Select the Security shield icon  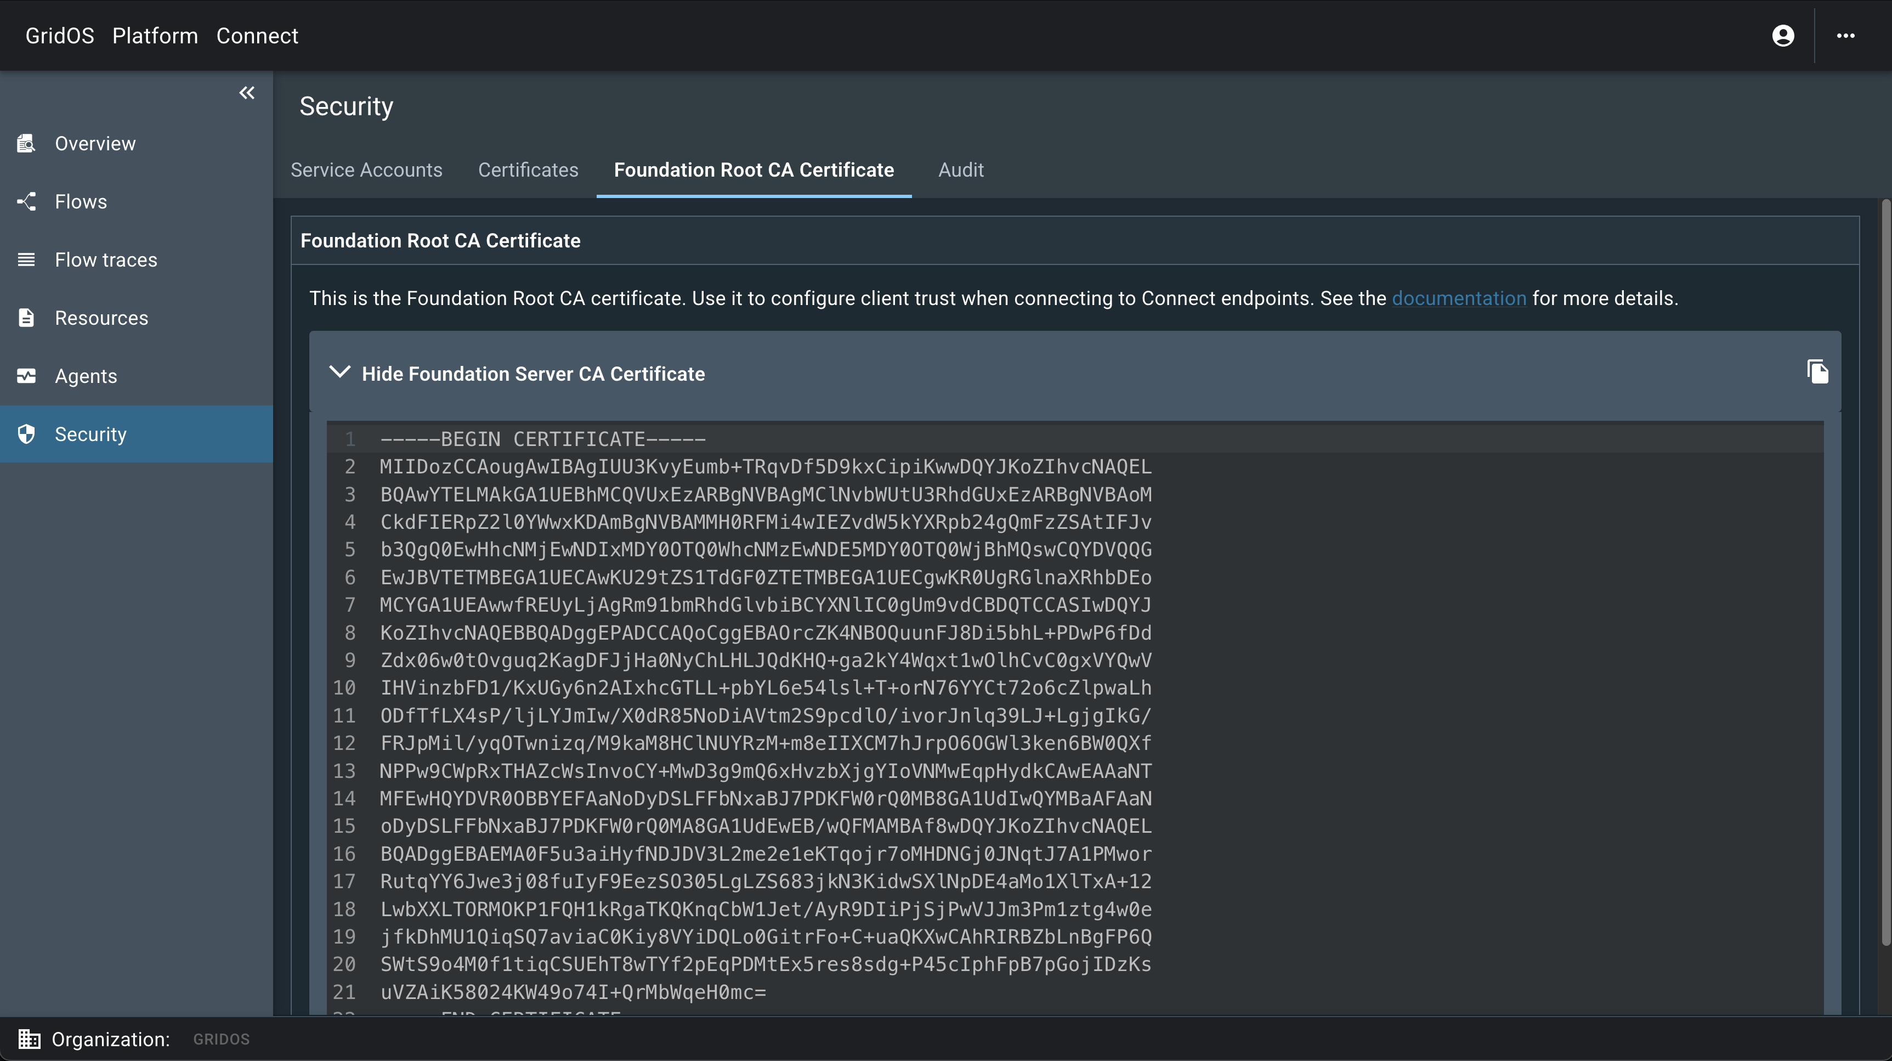click(x=26, y=433)
